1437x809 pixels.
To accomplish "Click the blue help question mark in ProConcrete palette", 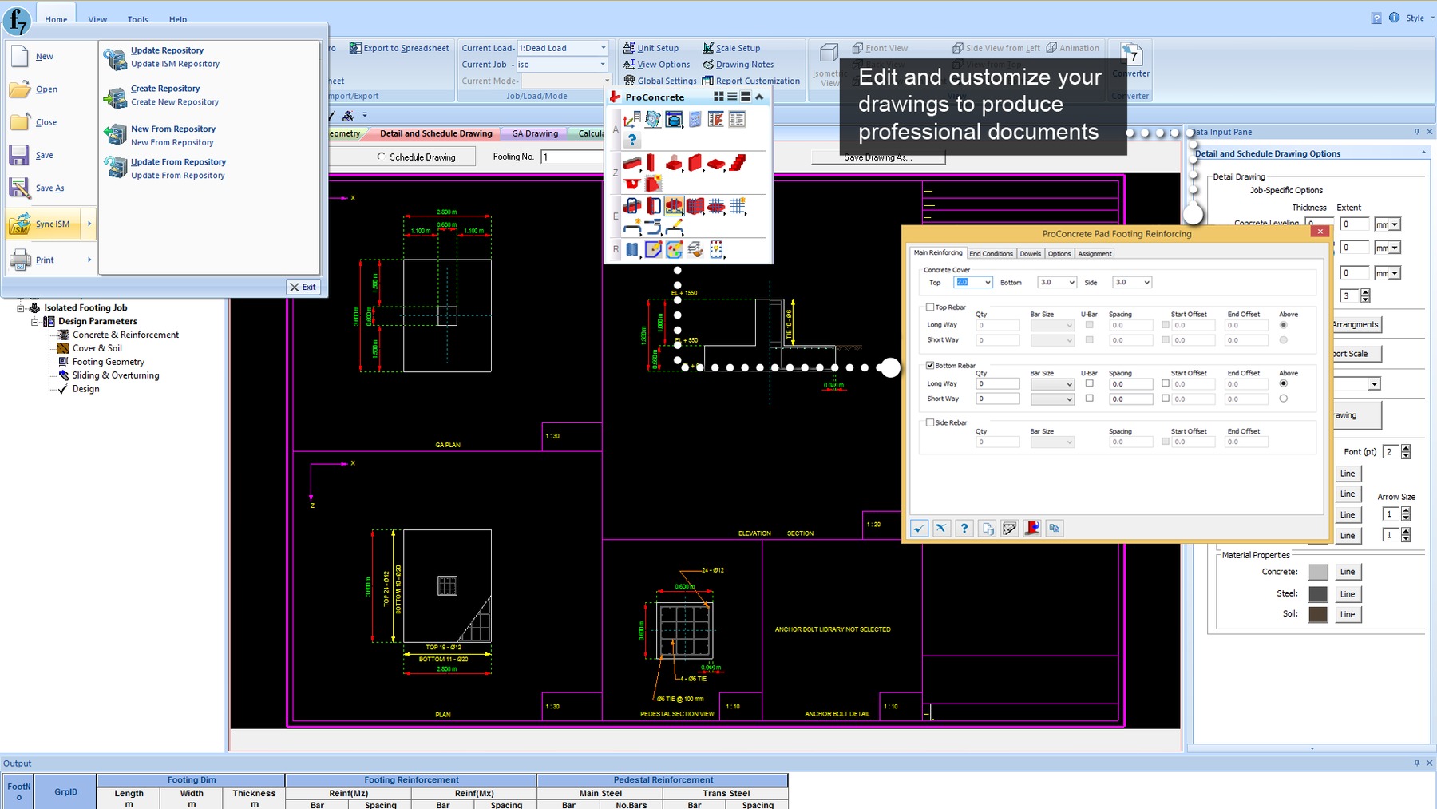I will click(632, 141).
